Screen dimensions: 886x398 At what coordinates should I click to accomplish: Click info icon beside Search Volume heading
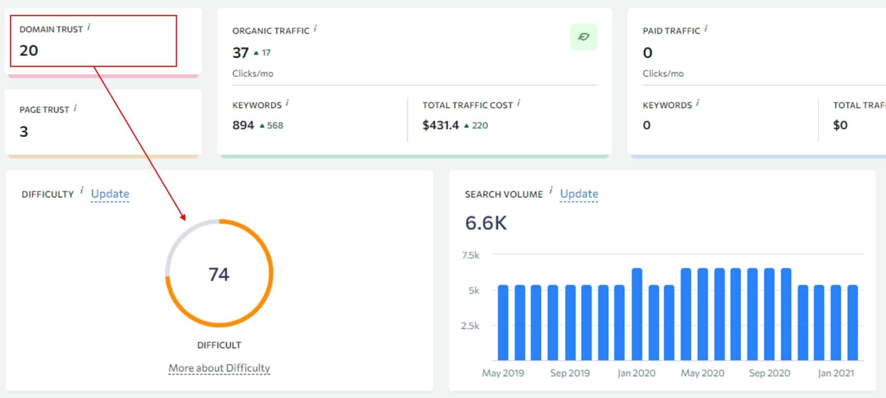pyautogui.click(x=550, y=190)
